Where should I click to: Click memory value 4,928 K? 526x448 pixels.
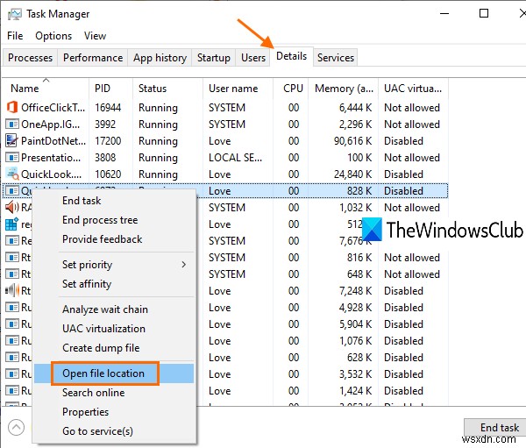tap(356, 308)
